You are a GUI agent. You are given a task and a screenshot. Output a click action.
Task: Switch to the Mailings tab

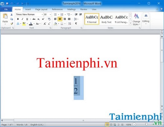click(72, 10)
